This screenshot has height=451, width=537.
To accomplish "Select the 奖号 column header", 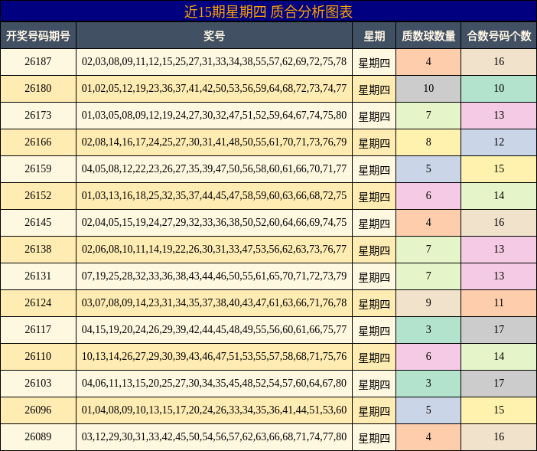I will click(214, 36).
